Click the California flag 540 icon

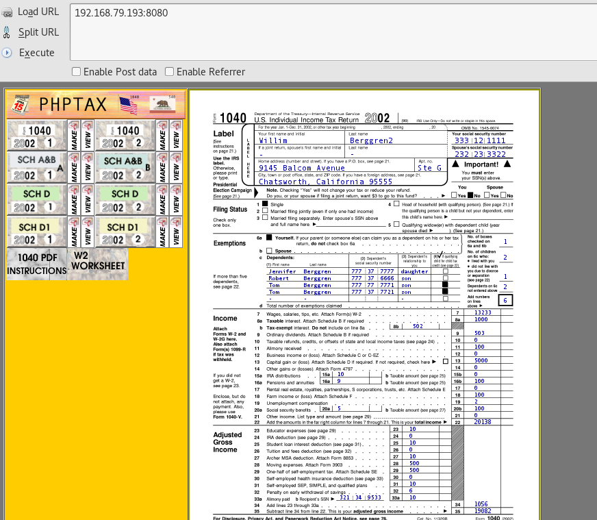pos(162,104)
